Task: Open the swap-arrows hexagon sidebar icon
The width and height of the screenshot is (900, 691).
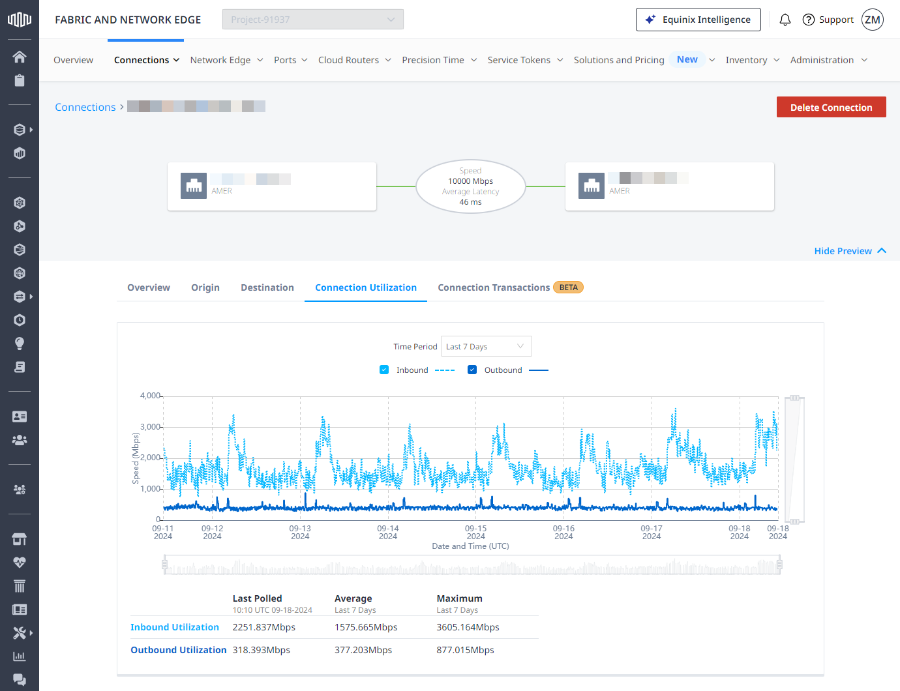Action: [x=20, y=297]
